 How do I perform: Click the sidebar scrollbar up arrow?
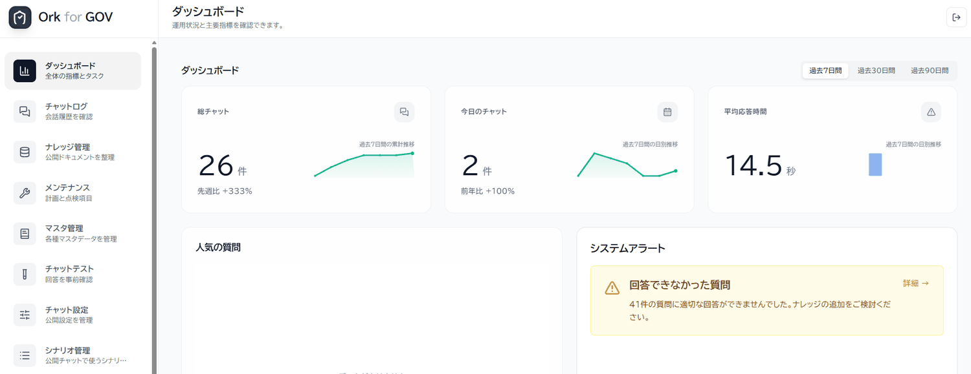[x=154, y=43]
